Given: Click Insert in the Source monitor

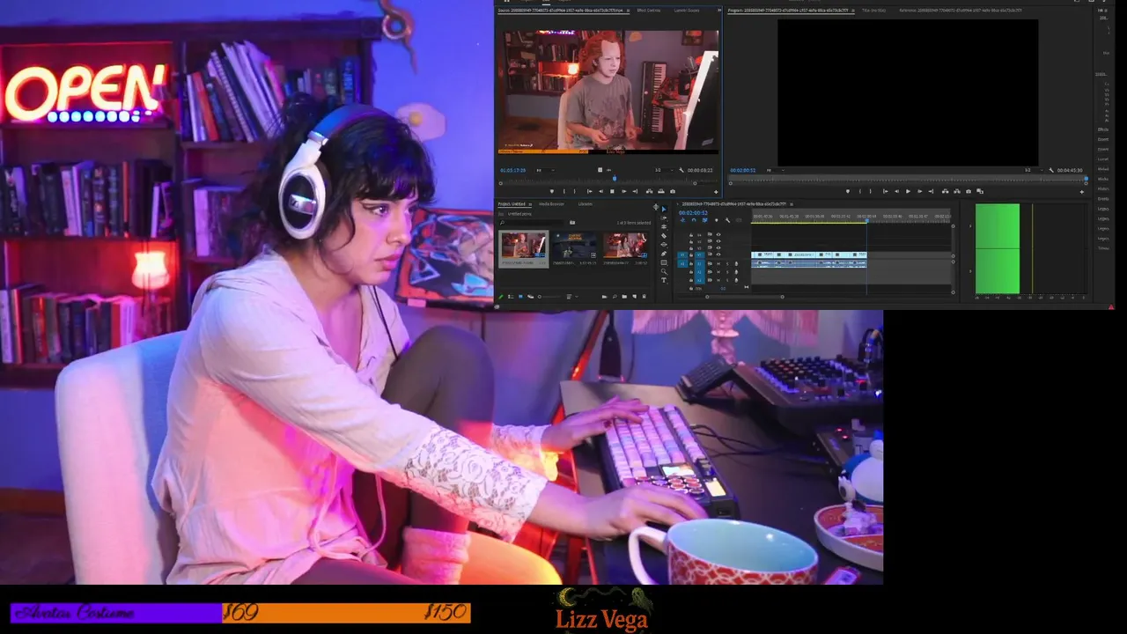Looking at the screenshot, I should click(x=650, y=191).
